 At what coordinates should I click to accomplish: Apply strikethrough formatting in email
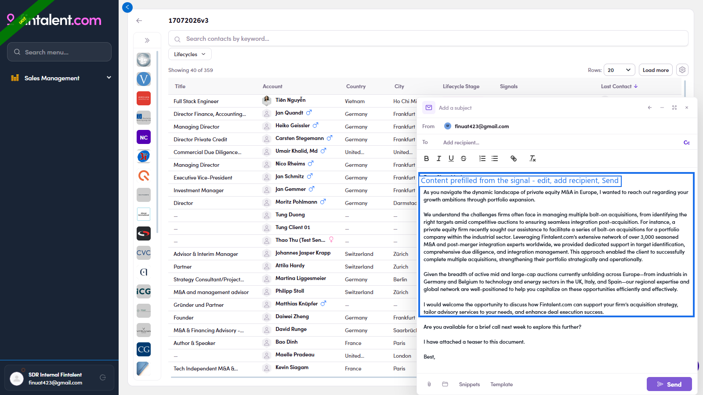click(464, 158)
